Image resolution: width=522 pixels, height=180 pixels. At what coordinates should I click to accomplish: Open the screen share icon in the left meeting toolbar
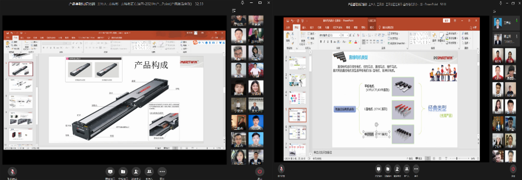point(110,172)
